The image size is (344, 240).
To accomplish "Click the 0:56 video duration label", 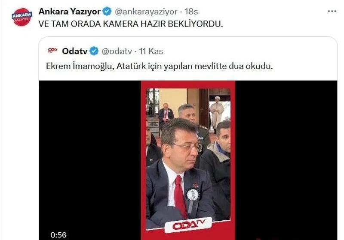I will (58, 235).
